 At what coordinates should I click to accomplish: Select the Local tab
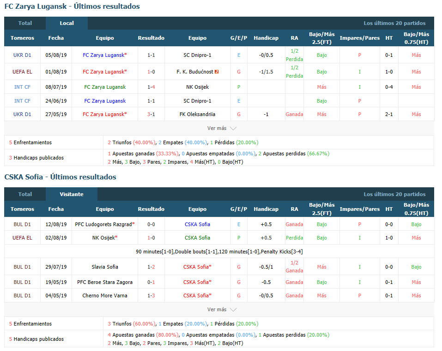point(67,23)
